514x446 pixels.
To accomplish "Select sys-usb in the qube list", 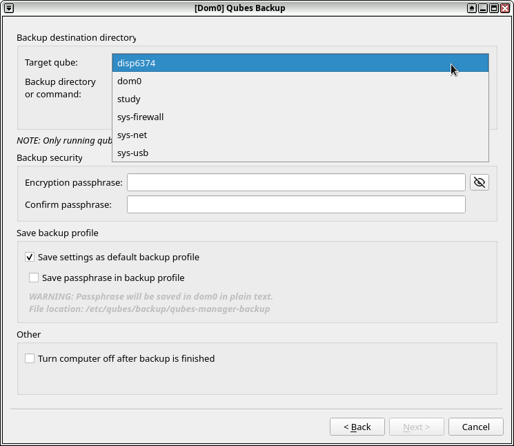I will [x=300, y=153].
